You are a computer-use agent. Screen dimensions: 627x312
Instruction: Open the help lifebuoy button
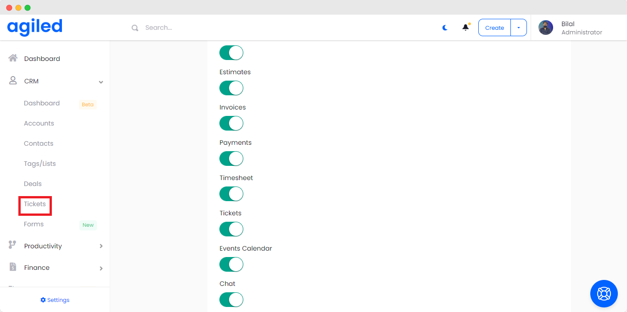click(604, 293)
